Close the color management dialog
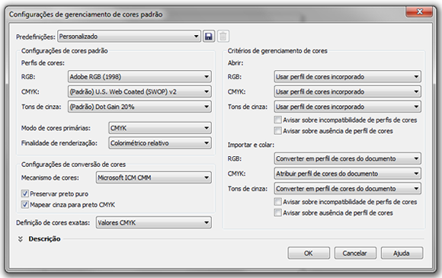Viewport: 442px width, 278px height. click(419, 12)
